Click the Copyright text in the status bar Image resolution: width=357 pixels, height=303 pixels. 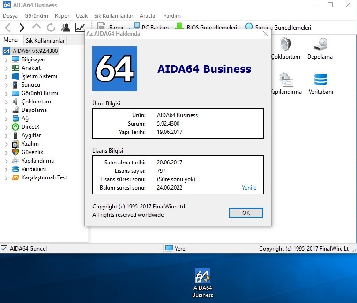[304, 248]
